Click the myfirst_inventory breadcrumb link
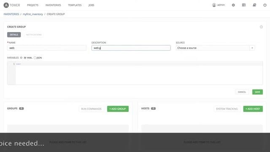270x152 pixels. coord(33,14)
